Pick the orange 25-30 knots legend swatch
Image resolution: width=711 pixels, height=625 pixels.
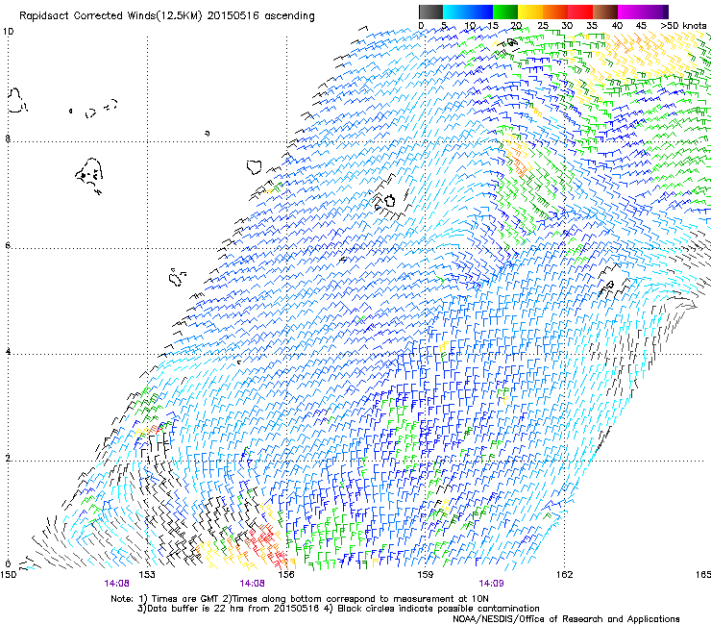pos(555,12)
